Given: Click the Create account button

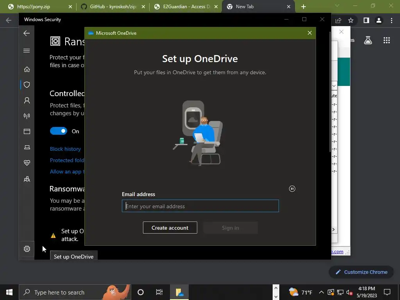Looking at the screenshot, I should click(x=170, y=228).
